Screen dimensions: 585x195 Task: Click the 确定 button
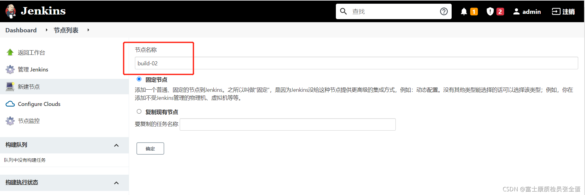click(150, 148)
